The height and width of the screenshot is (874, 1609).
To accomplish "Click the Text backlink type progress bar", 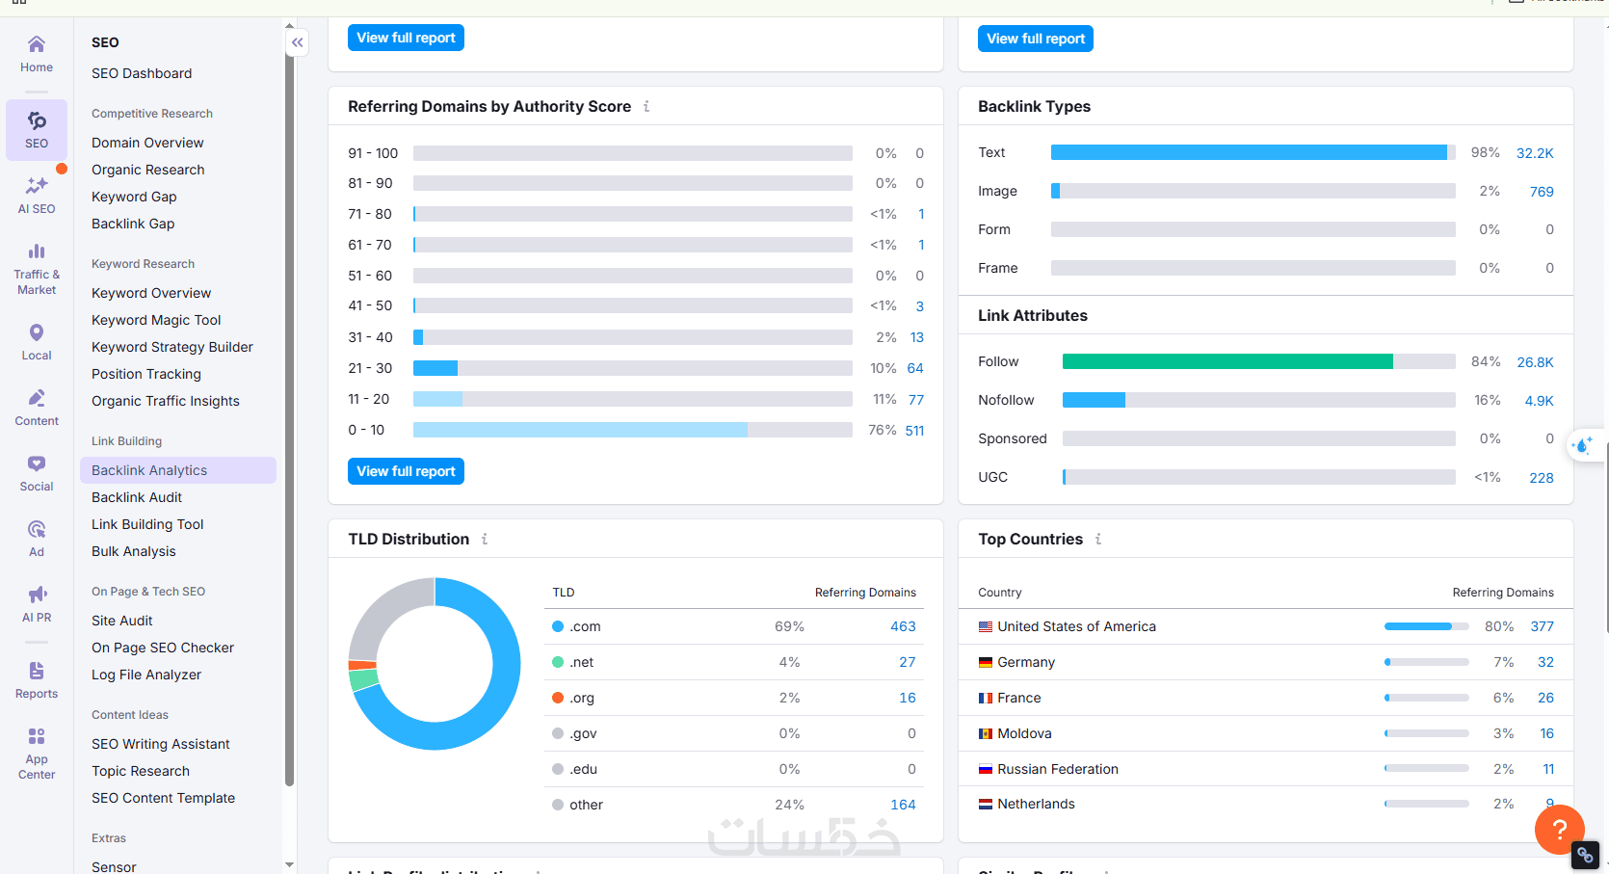I will click(x=1253, y=152).
